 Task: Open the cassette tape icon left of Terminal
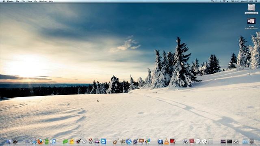click(x=223, y=142)
